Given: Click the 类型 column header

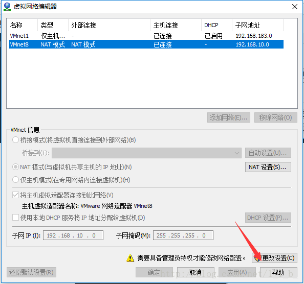Looking at the screenshot, I should [x=53, y=25].
